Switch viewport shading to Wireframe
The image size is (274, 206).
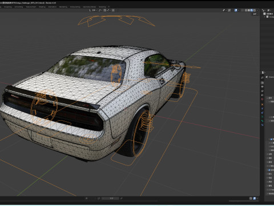pyautogui.click(x=246, y=10)
